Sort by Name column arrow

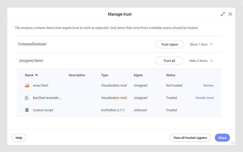[x=37, y=75]
